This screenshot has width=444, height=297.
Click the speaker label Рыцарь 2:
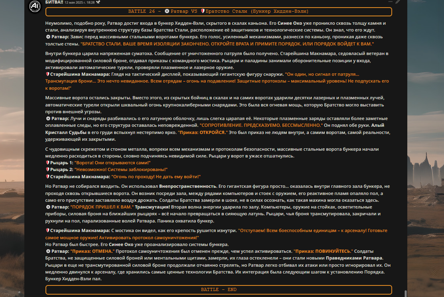[x=62, y=170]
